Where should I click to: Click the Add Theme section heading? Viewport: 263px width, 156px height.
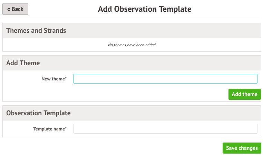click(x=23, y=63)
